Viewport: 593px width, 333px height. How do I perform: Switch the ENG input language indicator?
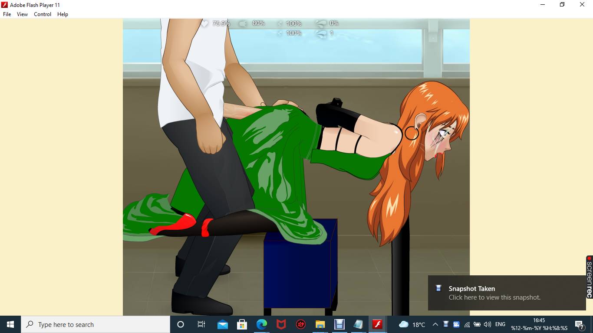pyautogui.click(x=500, y=324)
